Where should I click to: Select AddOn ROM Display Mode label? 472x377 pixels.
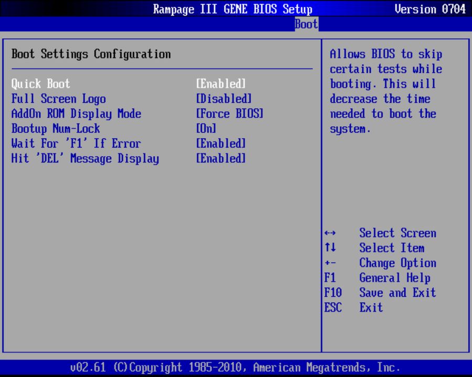tap(76, 114)
